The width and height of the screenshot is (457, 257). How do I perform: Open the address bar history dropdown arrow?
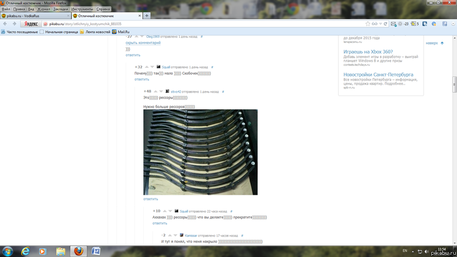pyautogui.click(x=380, y=24)
